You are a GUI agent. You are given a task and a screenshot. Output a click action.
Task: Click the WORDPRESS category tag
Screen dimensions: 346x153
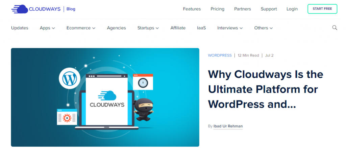(x=220, y=55)
